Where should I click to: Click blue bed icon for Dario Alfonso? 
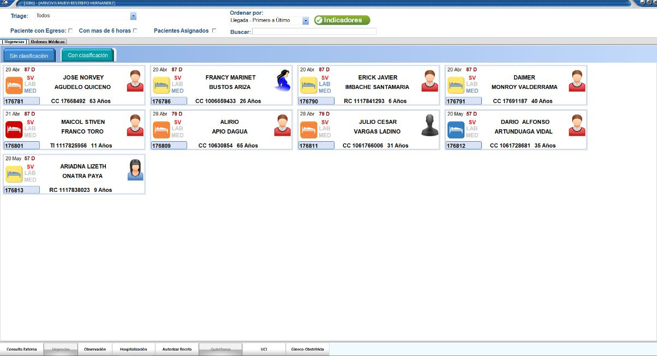456,130
